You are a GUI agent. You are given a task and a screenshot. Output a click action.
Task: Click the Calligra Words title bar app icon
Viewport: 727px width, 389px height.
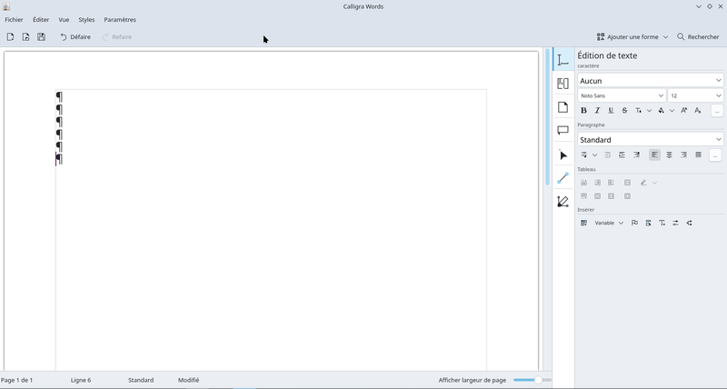[x=6, y=6]
